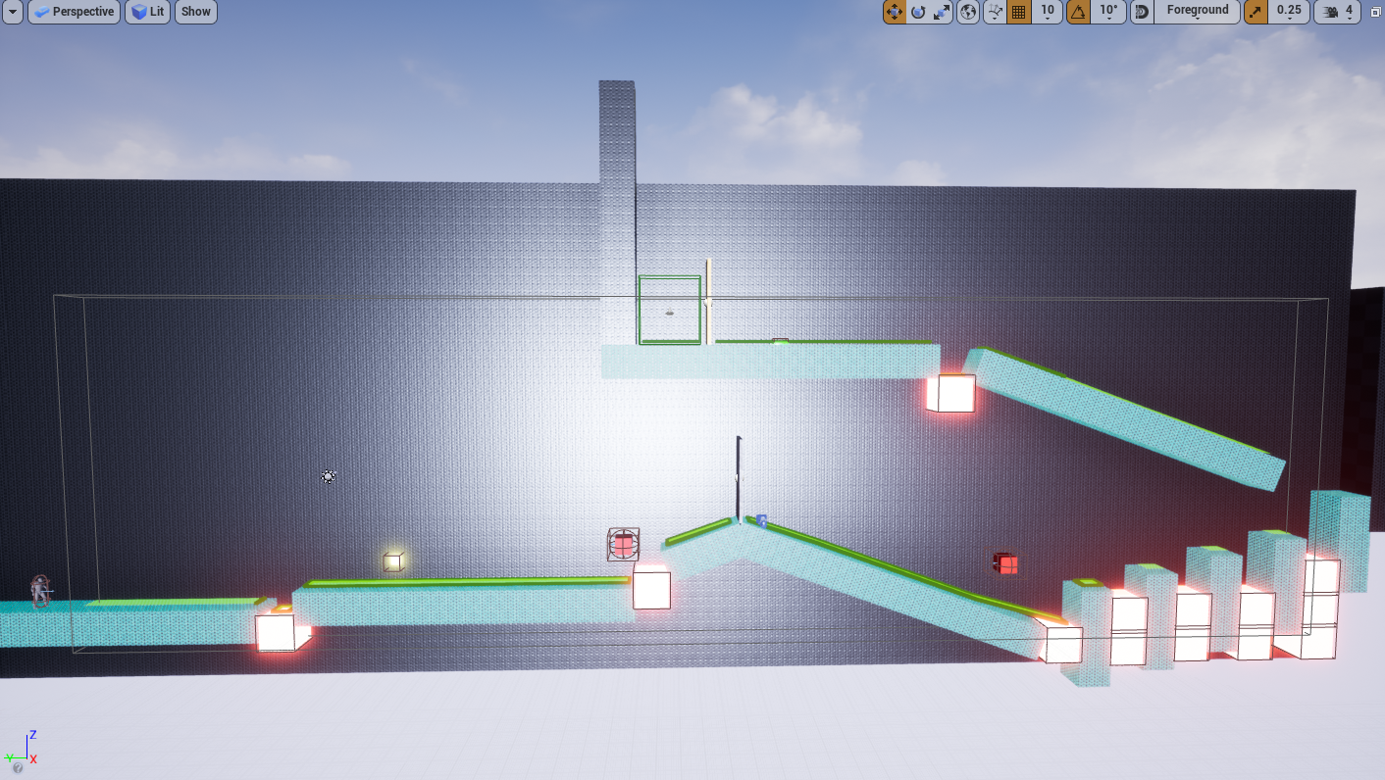The height and width of the screenshot is (780, 1385).
Task: Open the viewport options arrow menu
Action: 13,12
